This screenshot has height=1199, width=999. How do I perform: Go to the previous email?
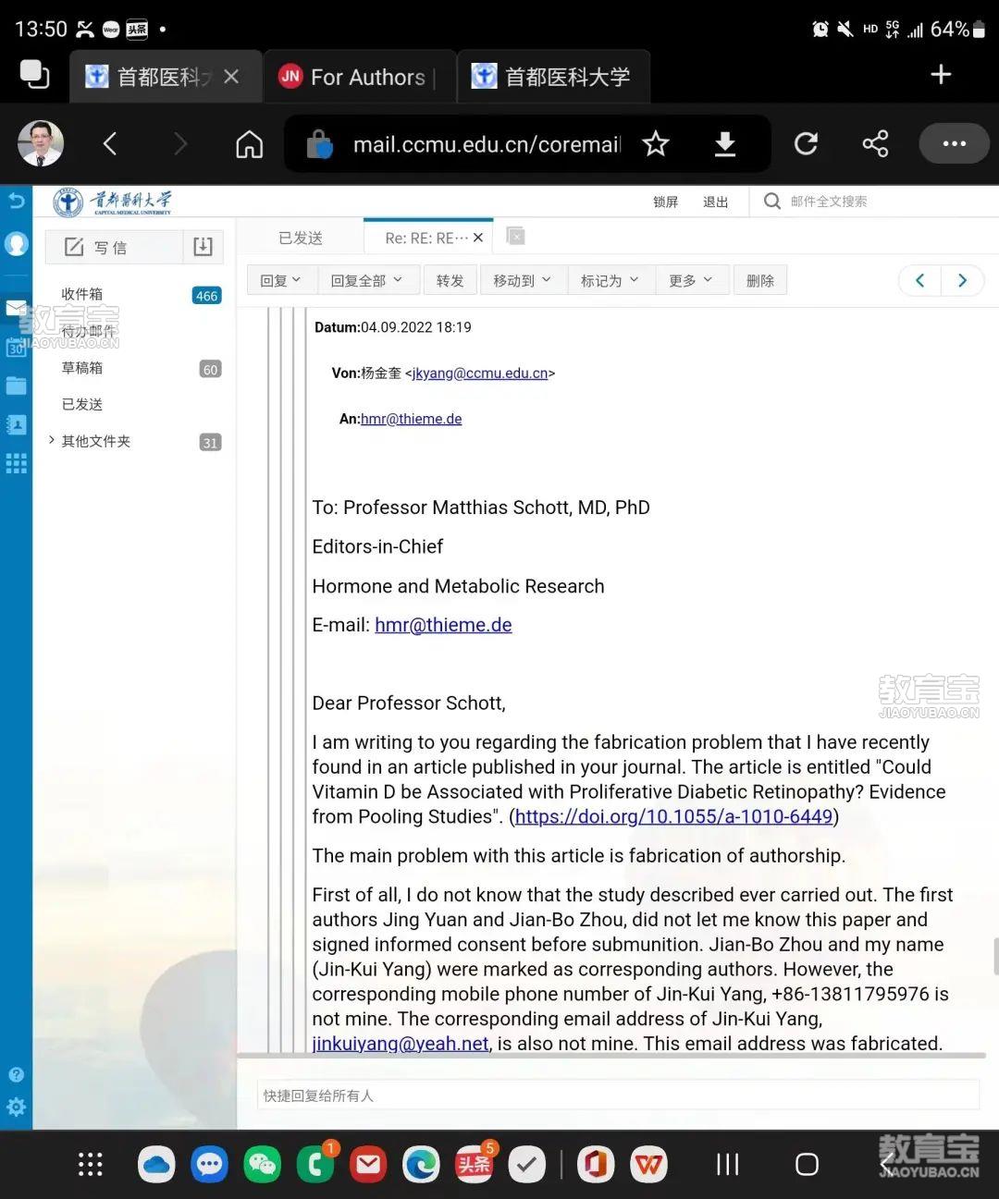click(x=920, y=280)
